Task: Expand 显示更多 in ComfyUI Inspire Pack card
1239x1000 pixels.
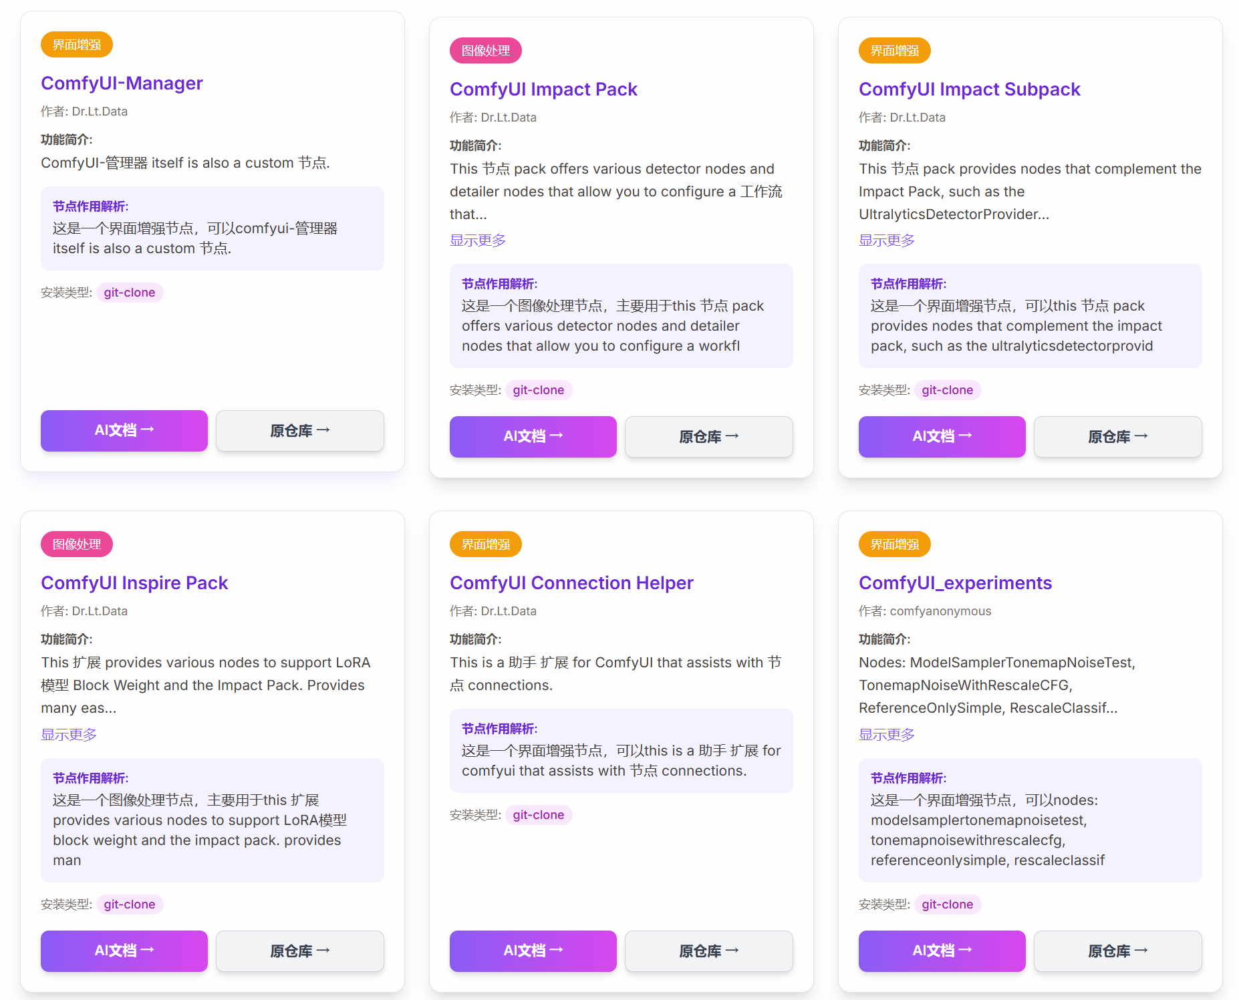Action: tap(69, 735)
